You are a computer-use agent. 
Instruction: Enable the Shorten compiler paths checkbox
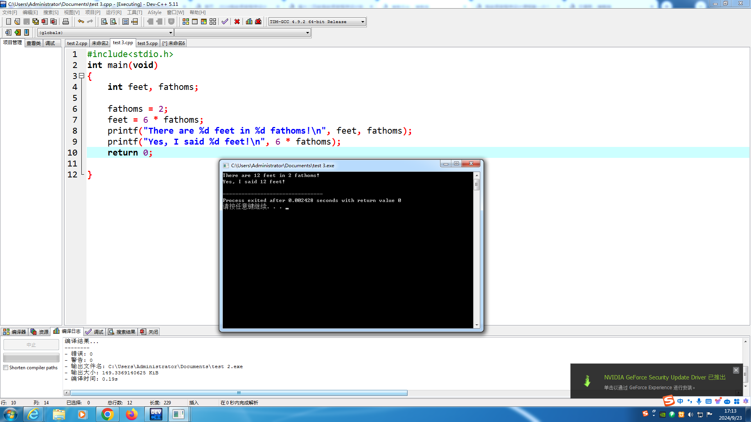pos(6,368)
